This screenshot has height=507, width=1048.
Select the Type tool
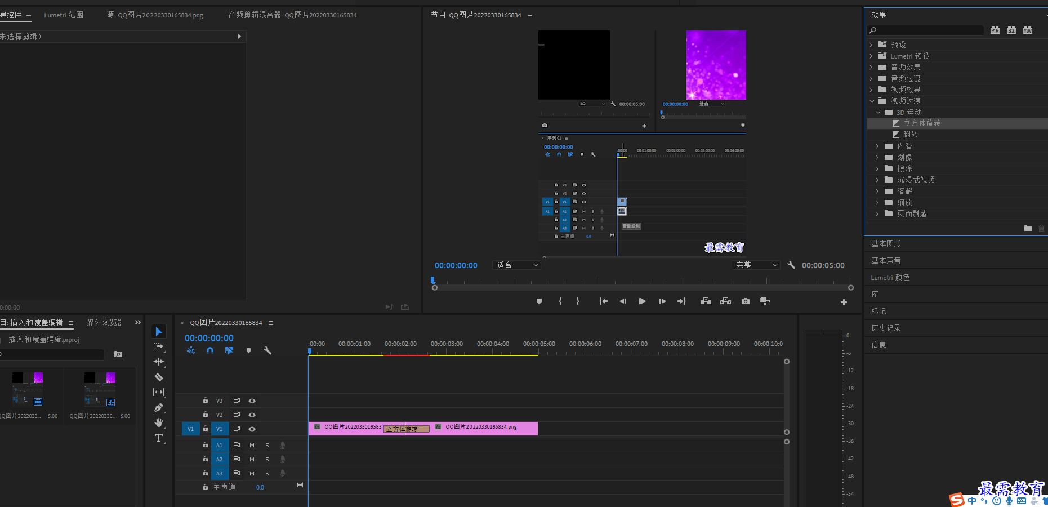pyautogui.click(x=159, y=438)
